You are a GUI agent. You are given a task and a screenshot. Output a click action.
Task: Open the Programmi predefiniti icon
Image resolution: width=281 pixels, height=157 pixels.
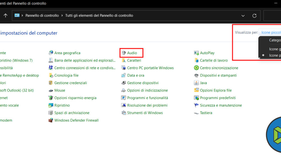196,98
